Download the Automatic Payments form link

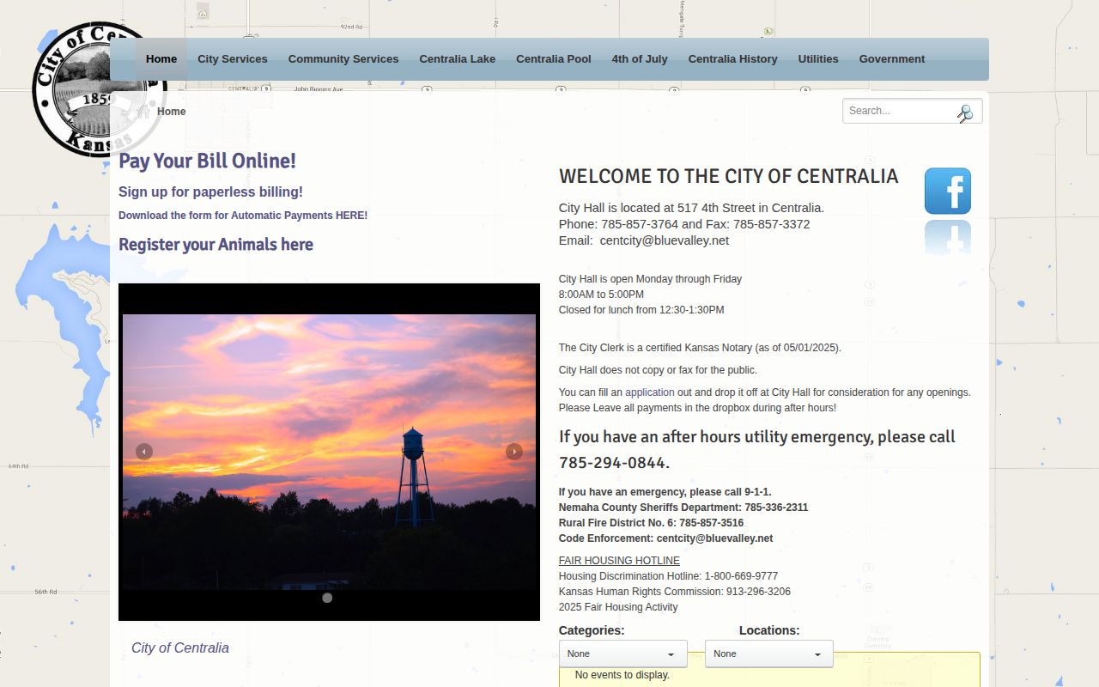pyautogui.click(x=243, y=216)
